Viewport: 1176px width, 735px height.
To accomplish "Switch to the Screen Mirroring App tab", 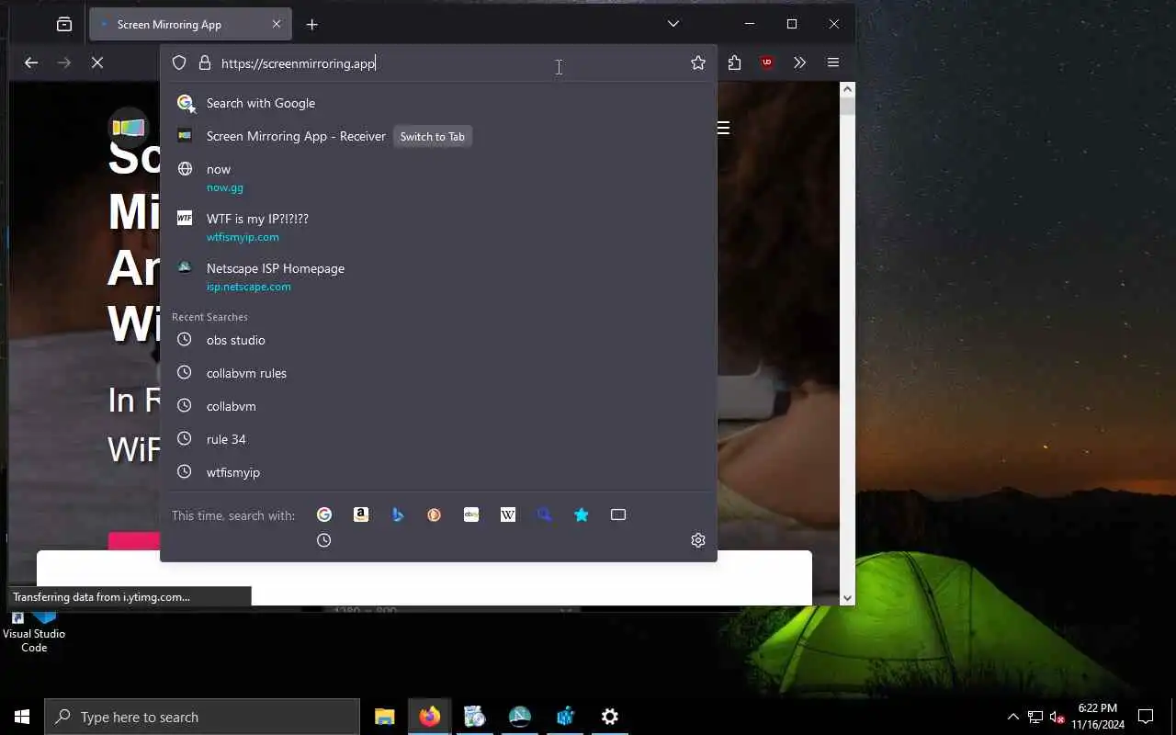I will tap(190, 25).
